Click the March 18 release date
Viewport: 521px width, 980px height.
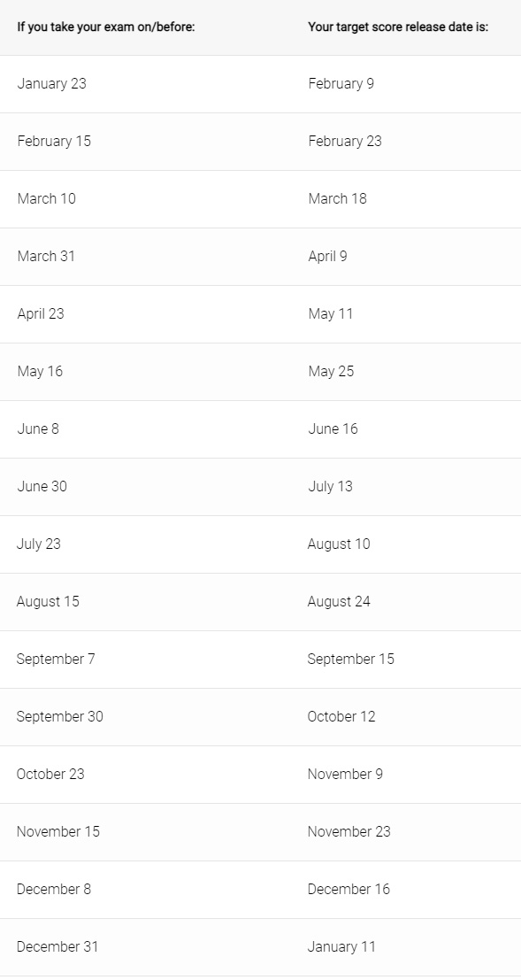coord(337,199)
